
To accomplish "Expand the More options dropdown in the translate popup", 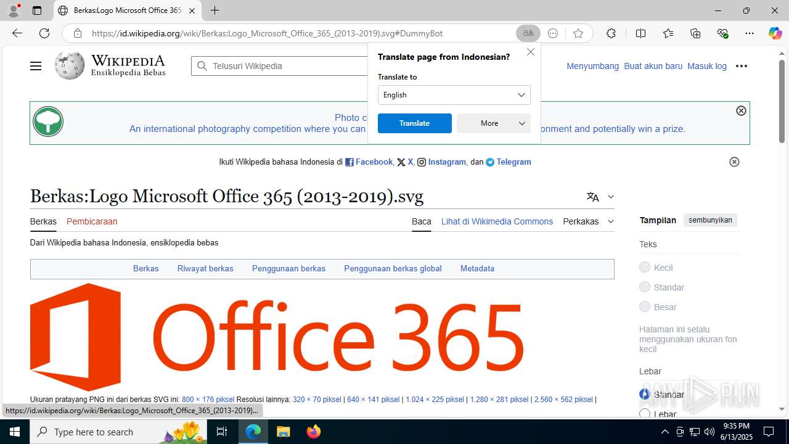I will (494, 123).
